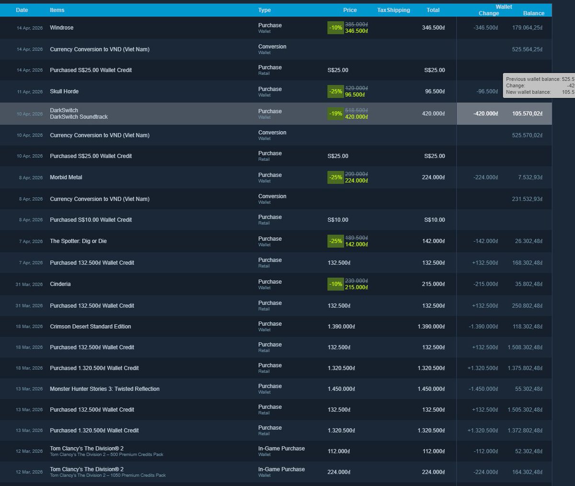The width and height of the screenshot is (575, 486).
Task: Click the Wallet Change column header
Action: pyautogui.click(x=489, y=13)
